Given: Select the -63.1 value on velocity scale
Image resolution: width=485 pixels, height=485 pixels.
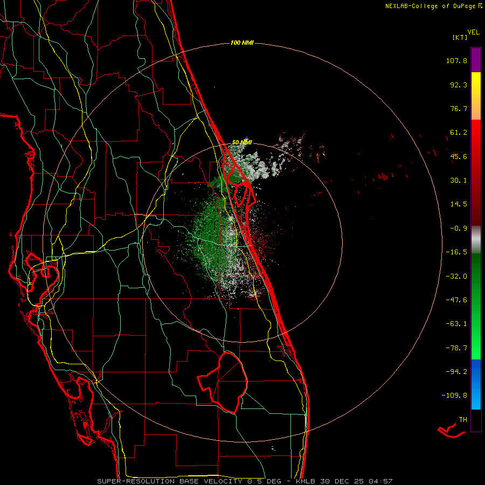Looking at the screenshot, I should (456, 324).
